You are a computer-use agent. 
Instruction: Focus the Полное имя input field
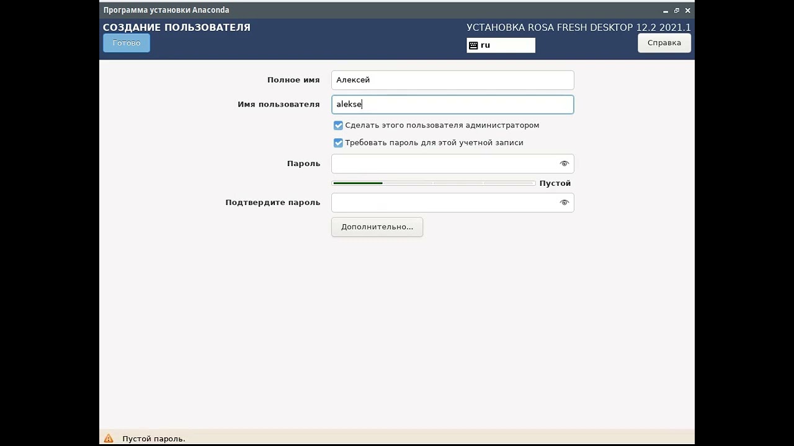(x=453, y=80)
